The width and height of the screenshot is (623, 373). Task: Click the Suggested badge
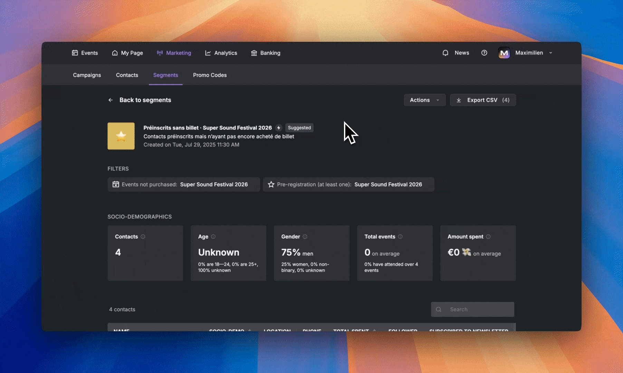(299, 128)
